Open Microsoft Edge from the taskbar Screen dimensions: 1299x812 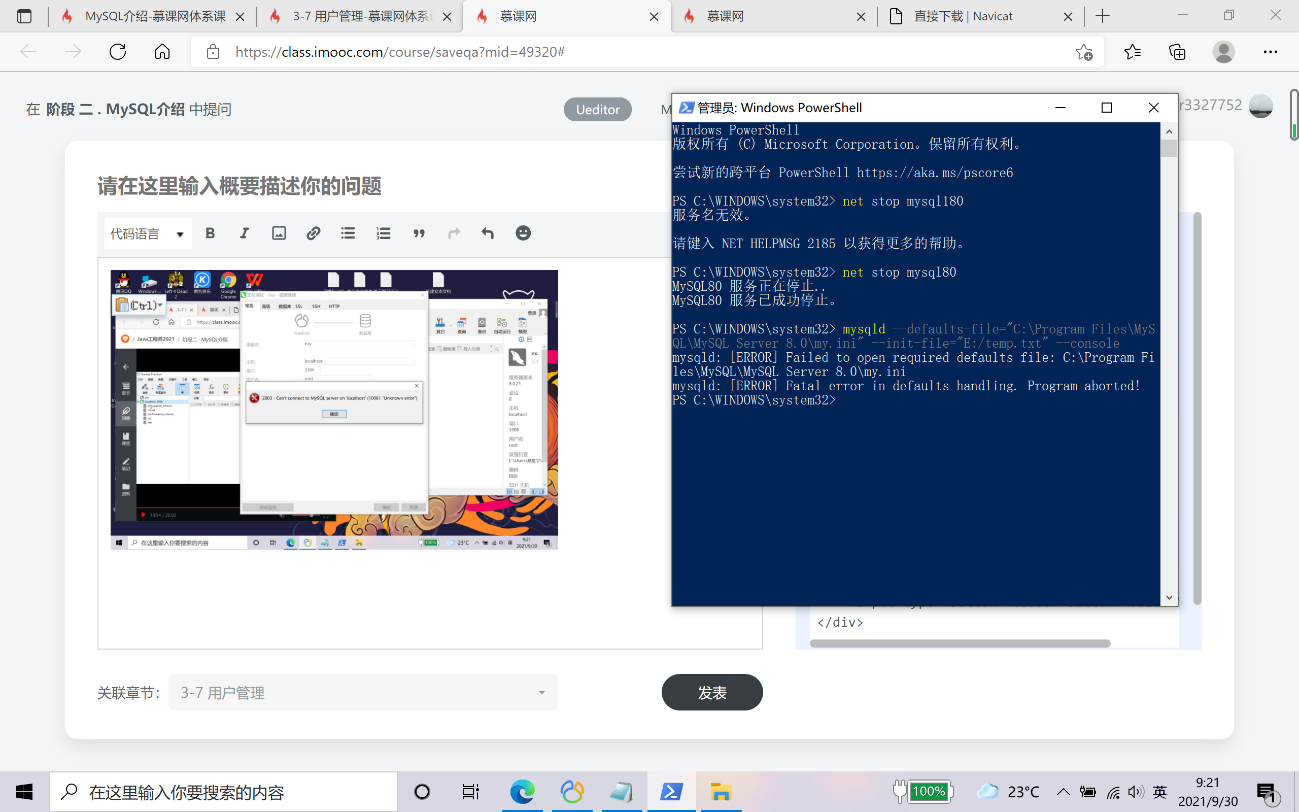click(522, 792)
